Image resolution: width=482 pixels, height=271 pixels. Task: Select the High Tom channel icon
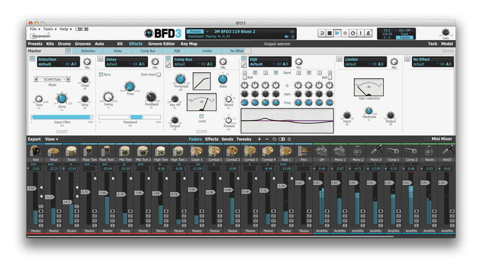click(161, 151)
